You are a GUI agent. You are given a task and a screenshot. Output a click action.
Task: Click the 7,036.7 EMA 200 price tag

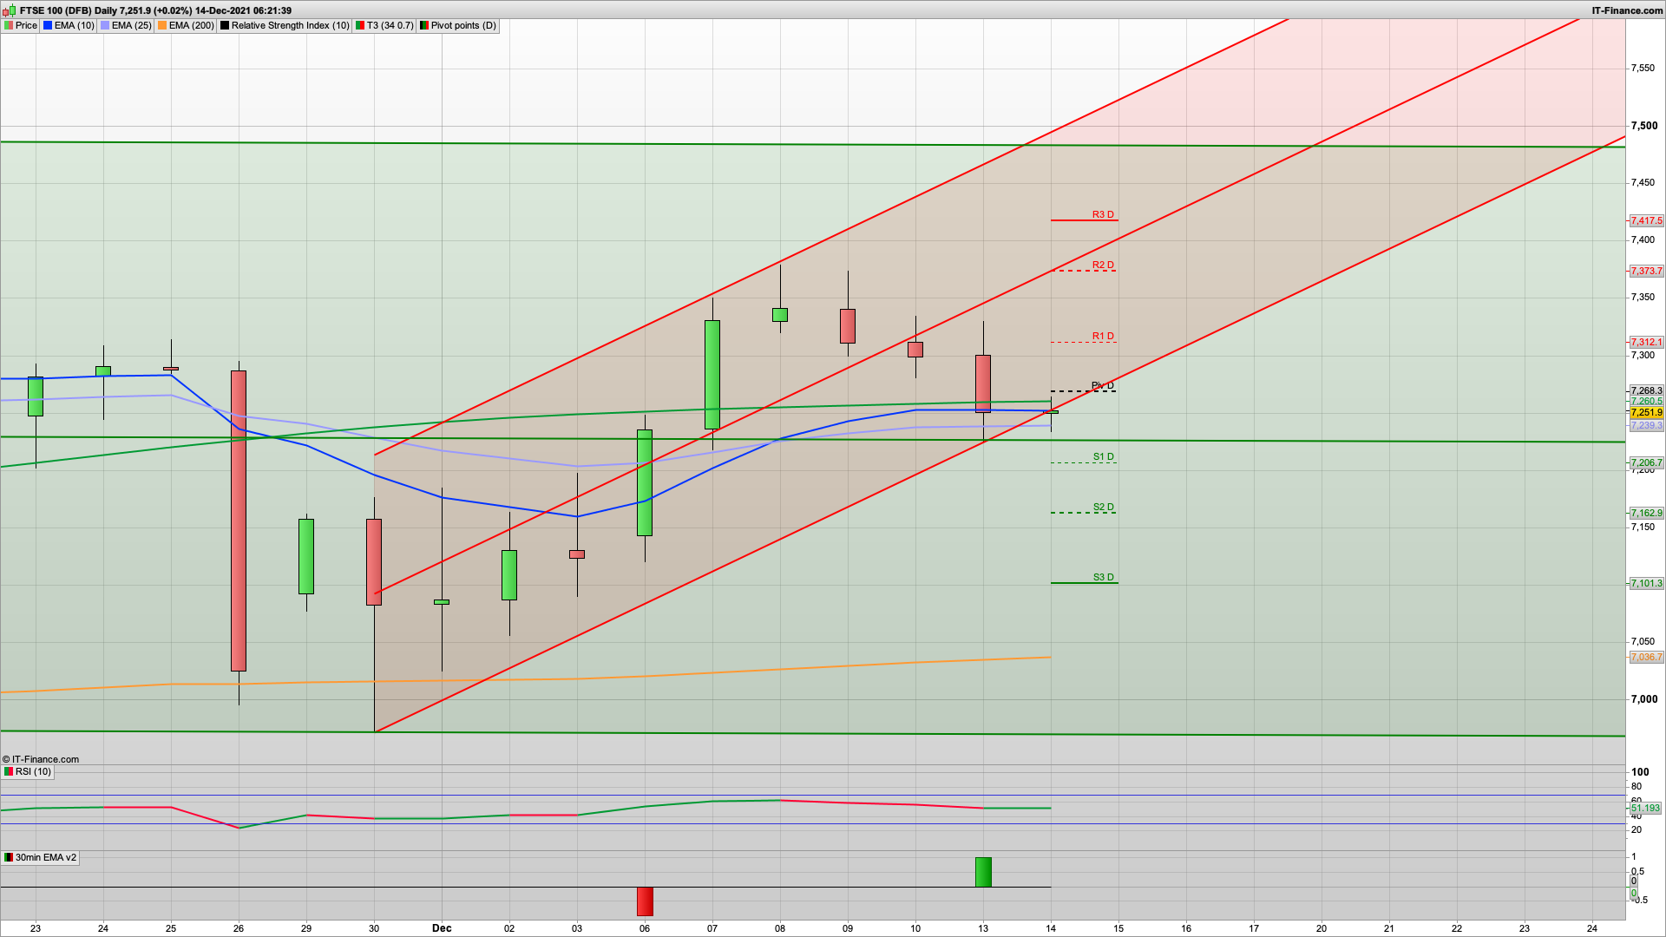coord(1646,657)
